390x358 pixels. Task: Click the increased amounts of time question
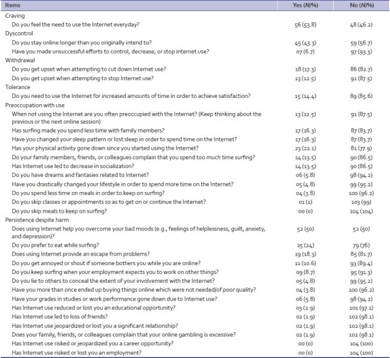[131, 96]
